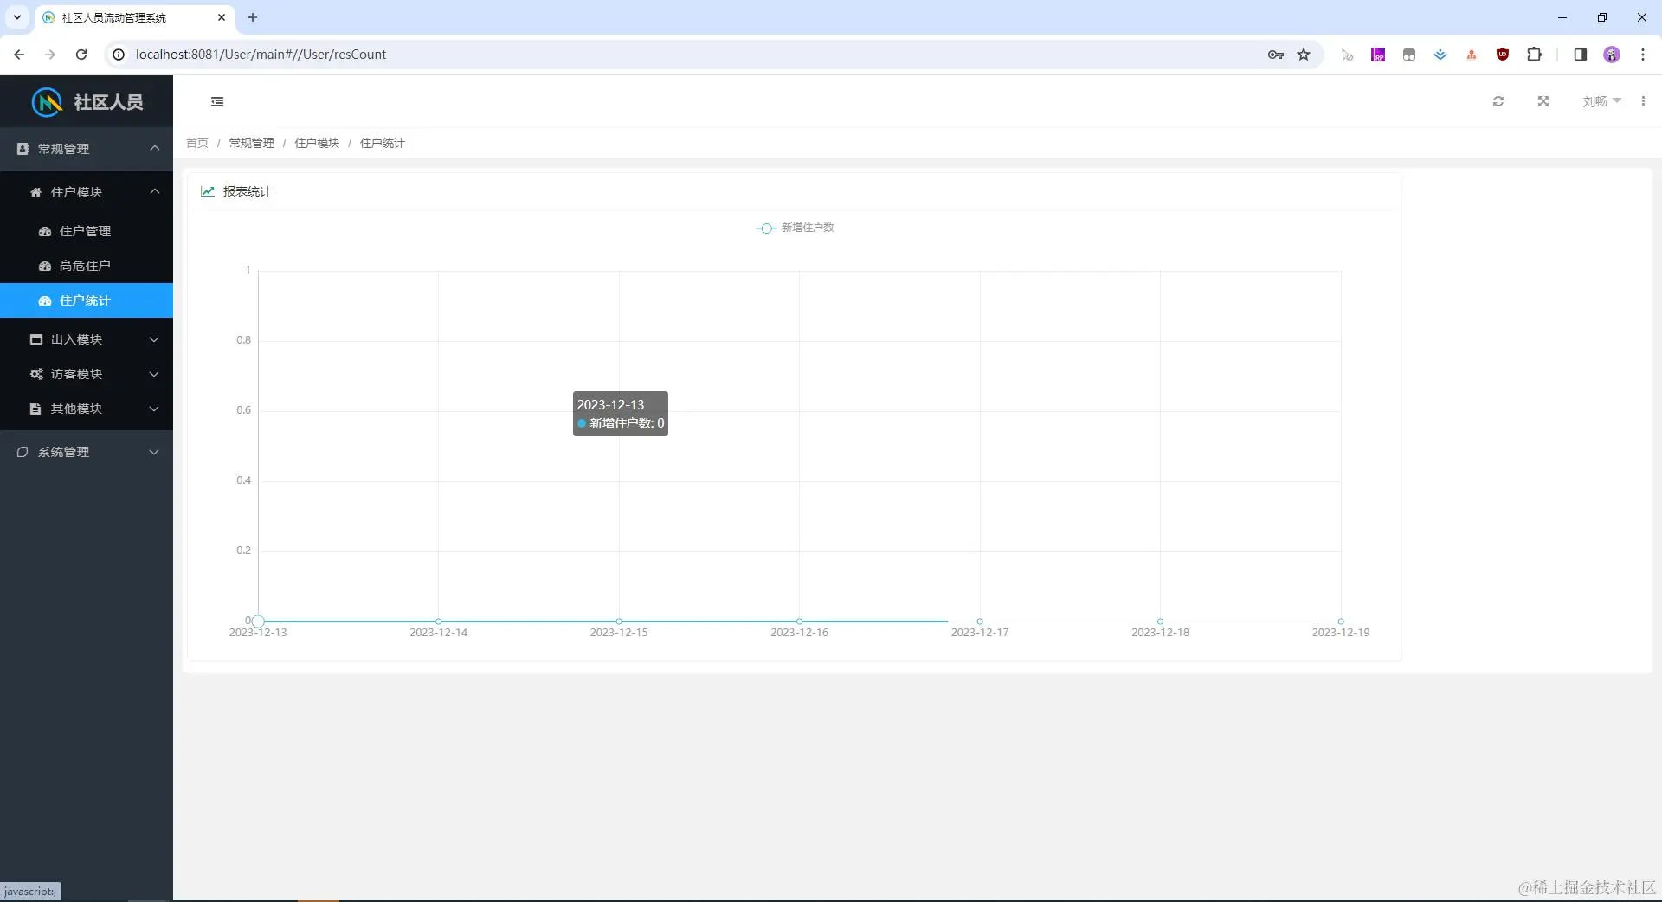Click the 访客模块 menu label
Image resolution: width=1662 pixels, height=902 pixels.
pyautogui.click(x=77, y=374)
